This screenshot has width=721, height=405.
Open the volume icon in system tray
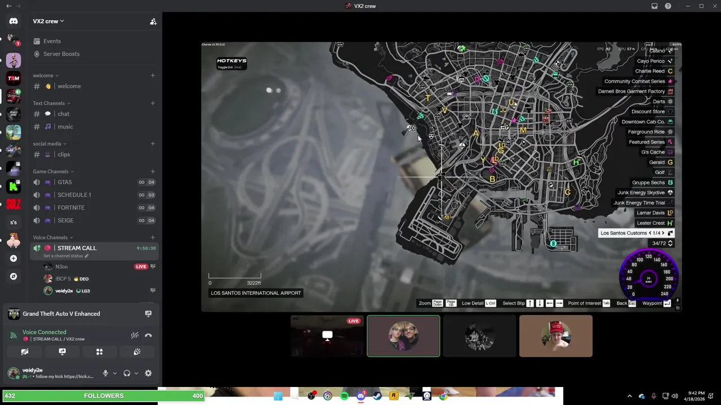click(x=675, y=396)
